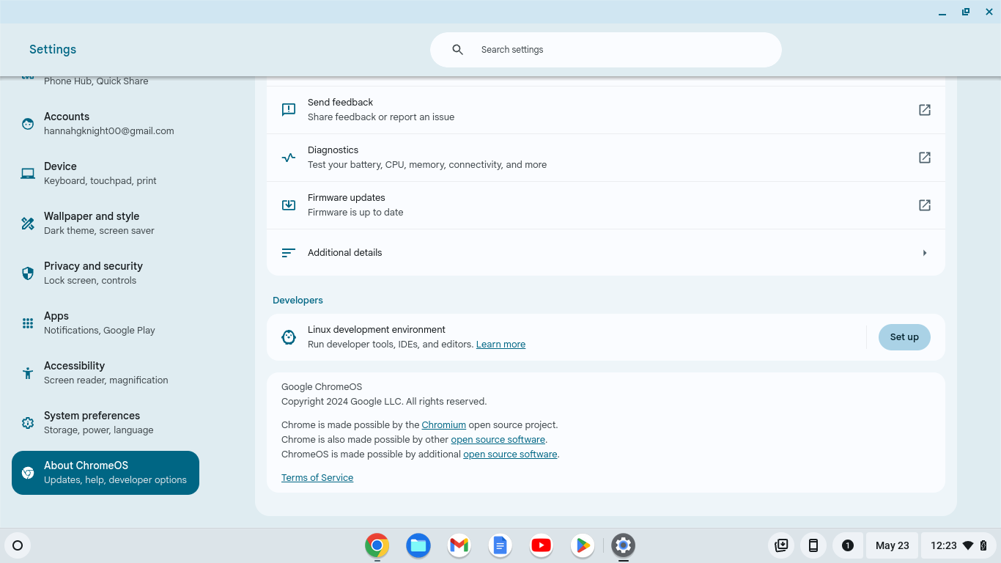
Task: Go to the Apps section
Action: [x=106, y=323]
